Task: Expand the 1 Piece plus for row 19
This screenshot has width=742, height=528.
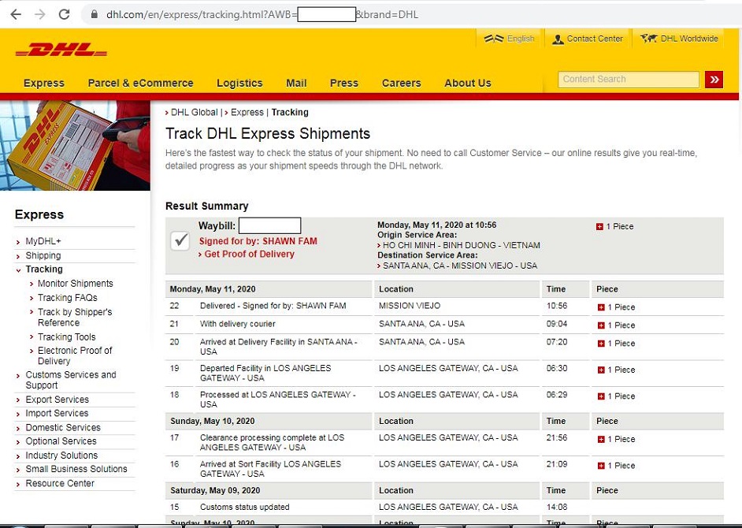Action: click(601, 370)
